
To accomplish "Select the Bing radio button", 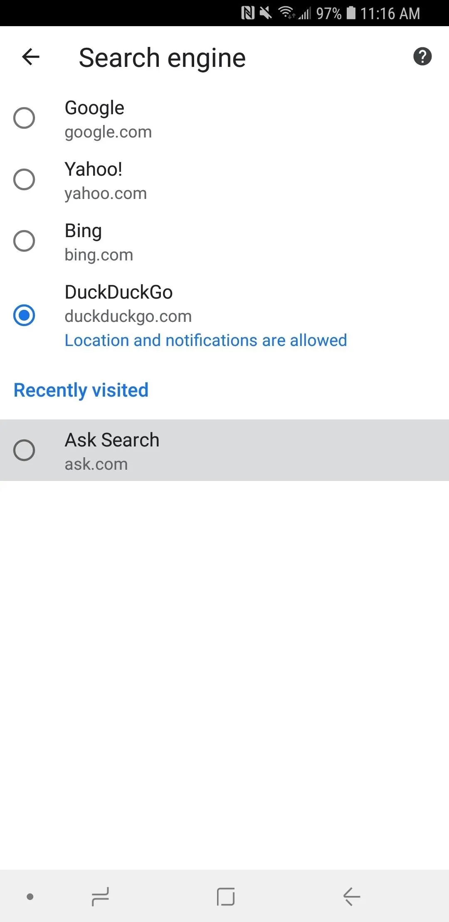I will pos(24,241).
